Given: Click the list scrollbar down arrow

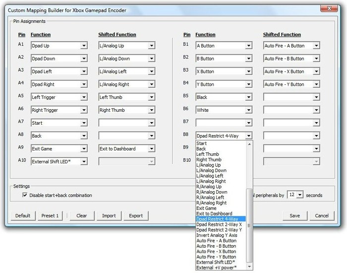Looking at the screenshot, I should point(249,267).
